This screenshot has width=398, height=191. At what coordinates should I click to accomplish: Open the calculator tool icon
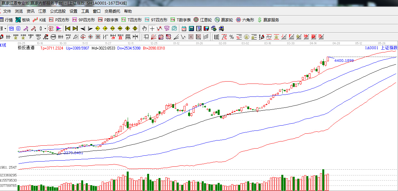pyautogui.click(x=191, y=28)
